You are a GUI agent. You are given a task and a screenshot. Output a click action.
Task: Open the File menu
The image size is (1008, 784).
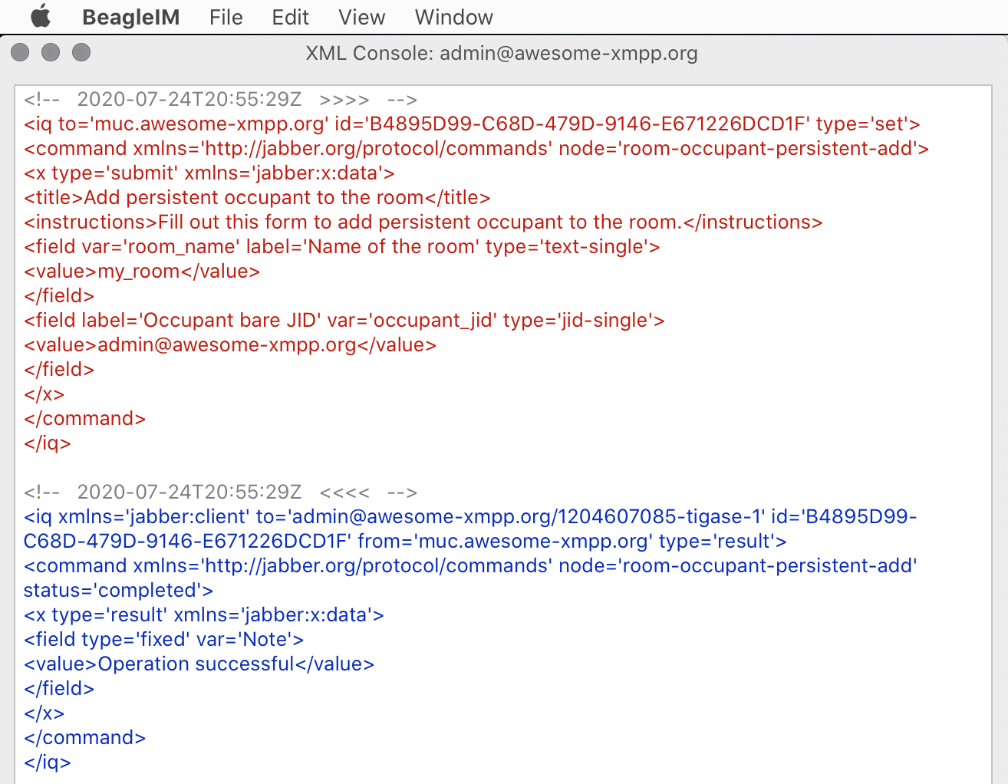pos(226,17)
